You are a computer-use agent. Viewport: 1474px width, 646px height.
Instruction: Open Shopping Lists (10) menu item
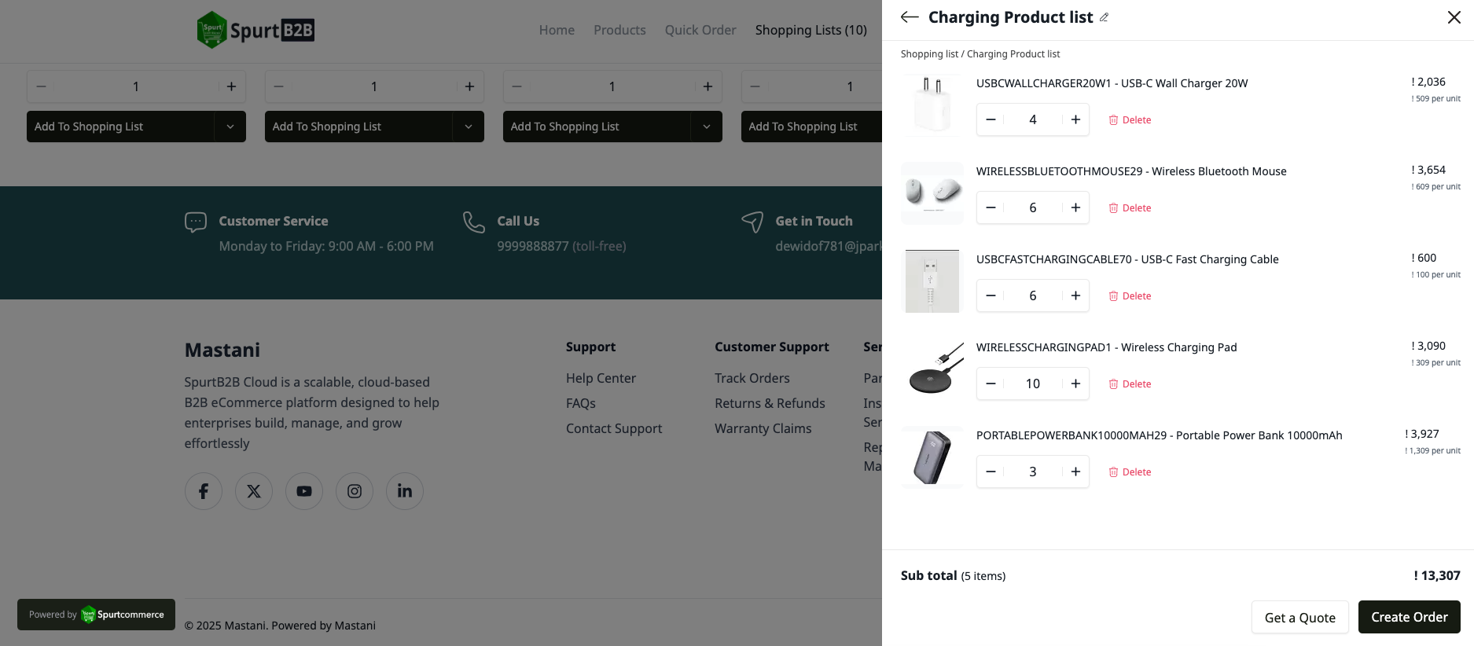tap(811, 30)
